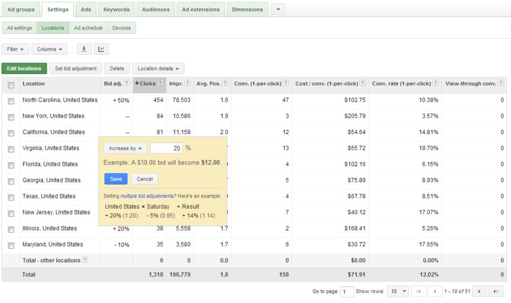Open the Devices sub-tab
Viewport: 511px width, 303px height.
[122, 28]
